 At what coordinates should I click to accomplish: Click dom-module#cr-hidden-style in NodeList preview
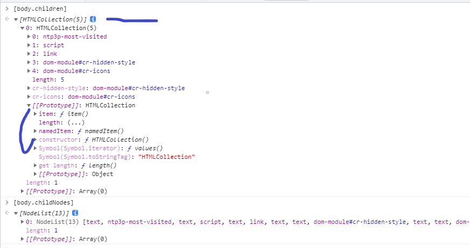click(x=360, y=222)
